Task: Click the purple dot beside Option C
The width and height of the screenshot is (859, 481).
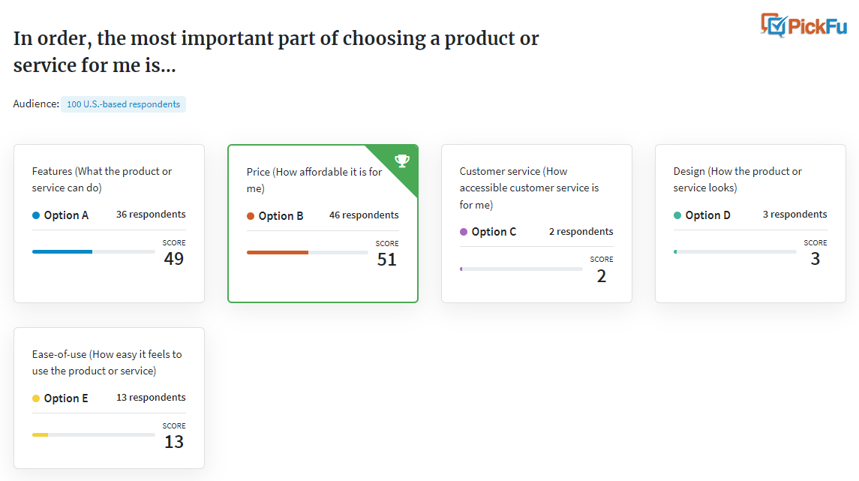Action: pos(464,232)
